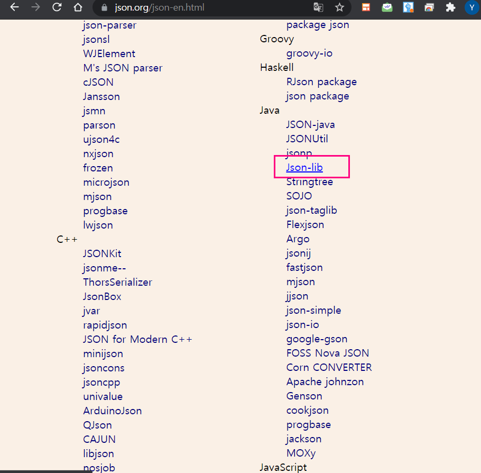481x473 pixels.
Task: Open the highlighted Json-lib link
Action: click(304, 167)
